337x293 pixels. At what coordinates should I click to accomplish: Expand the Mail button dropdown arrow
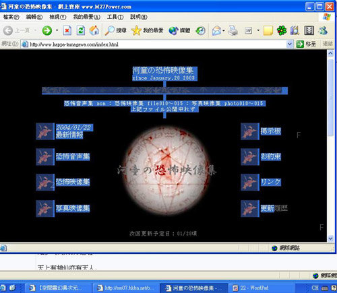tap(224, 30)
